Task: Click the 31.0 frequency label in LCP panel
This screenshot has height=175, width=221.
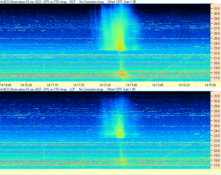Action: (217, 96)
